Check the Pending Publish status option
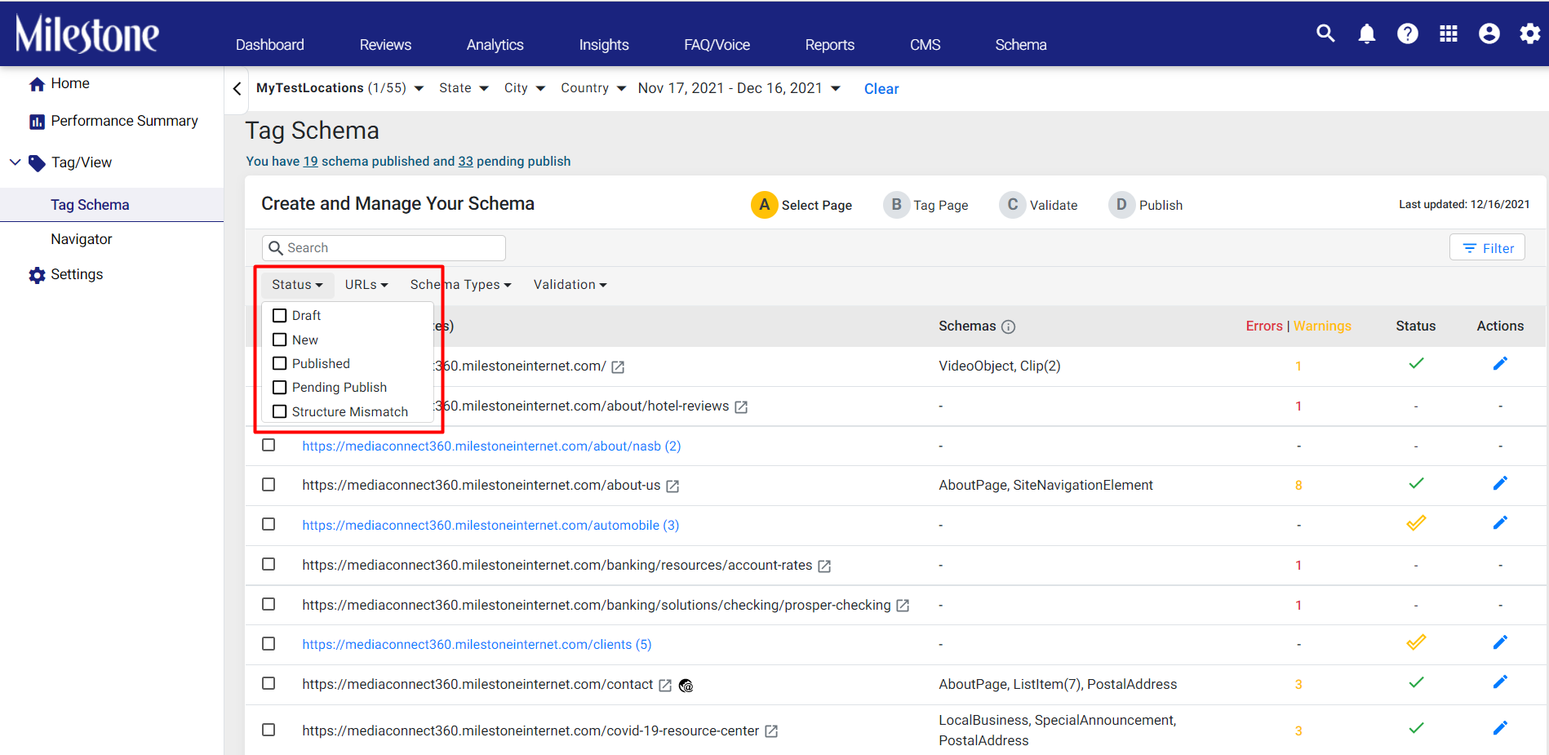Viewport: 1549px width, 755px height. 279,388
